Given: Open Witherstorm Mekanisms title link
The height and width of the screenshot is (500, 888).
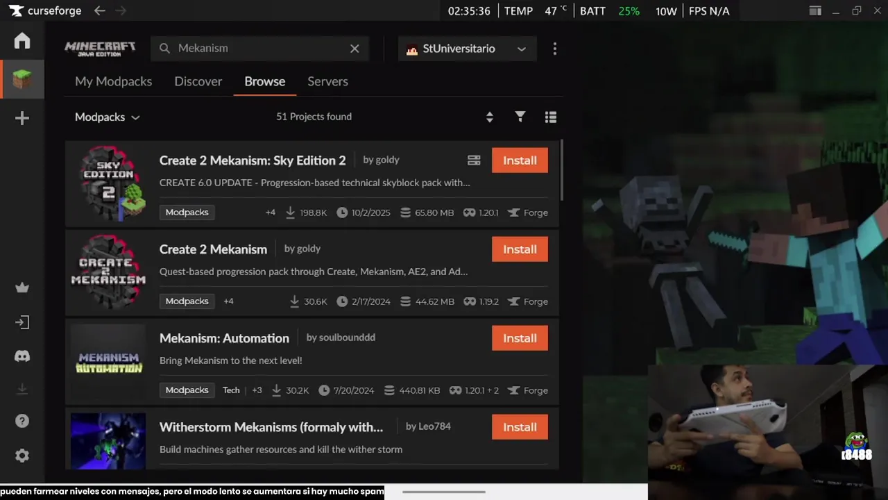Looking at the screenshot, I should (x=271, y=427).
